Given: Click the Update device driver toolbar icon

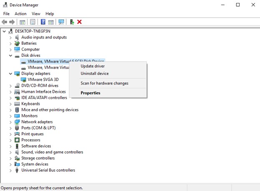Looking at the screenshot, I should pos(72,22).
